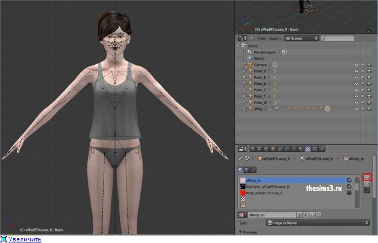Image resolution: width=378 pixels, height=243 pixels.
Task: Move texture slot down with arrow button
Action: coord(367,184)
